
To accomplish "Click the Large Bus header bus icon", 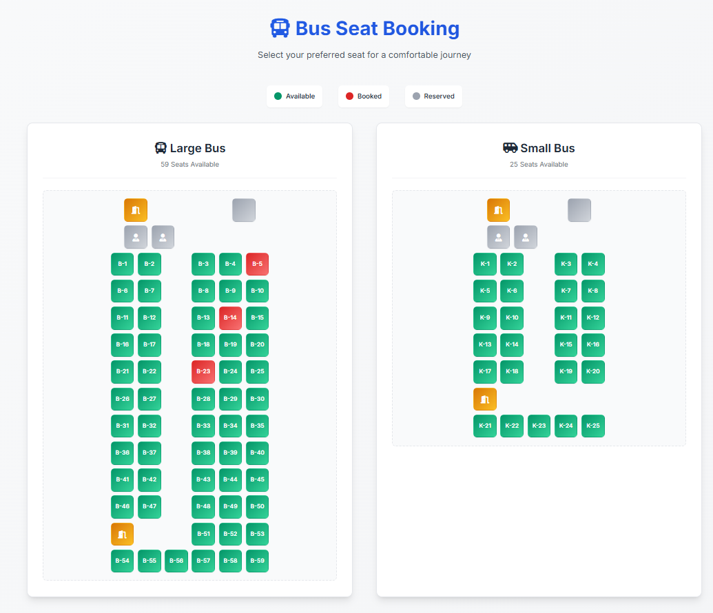I will 160,147.
